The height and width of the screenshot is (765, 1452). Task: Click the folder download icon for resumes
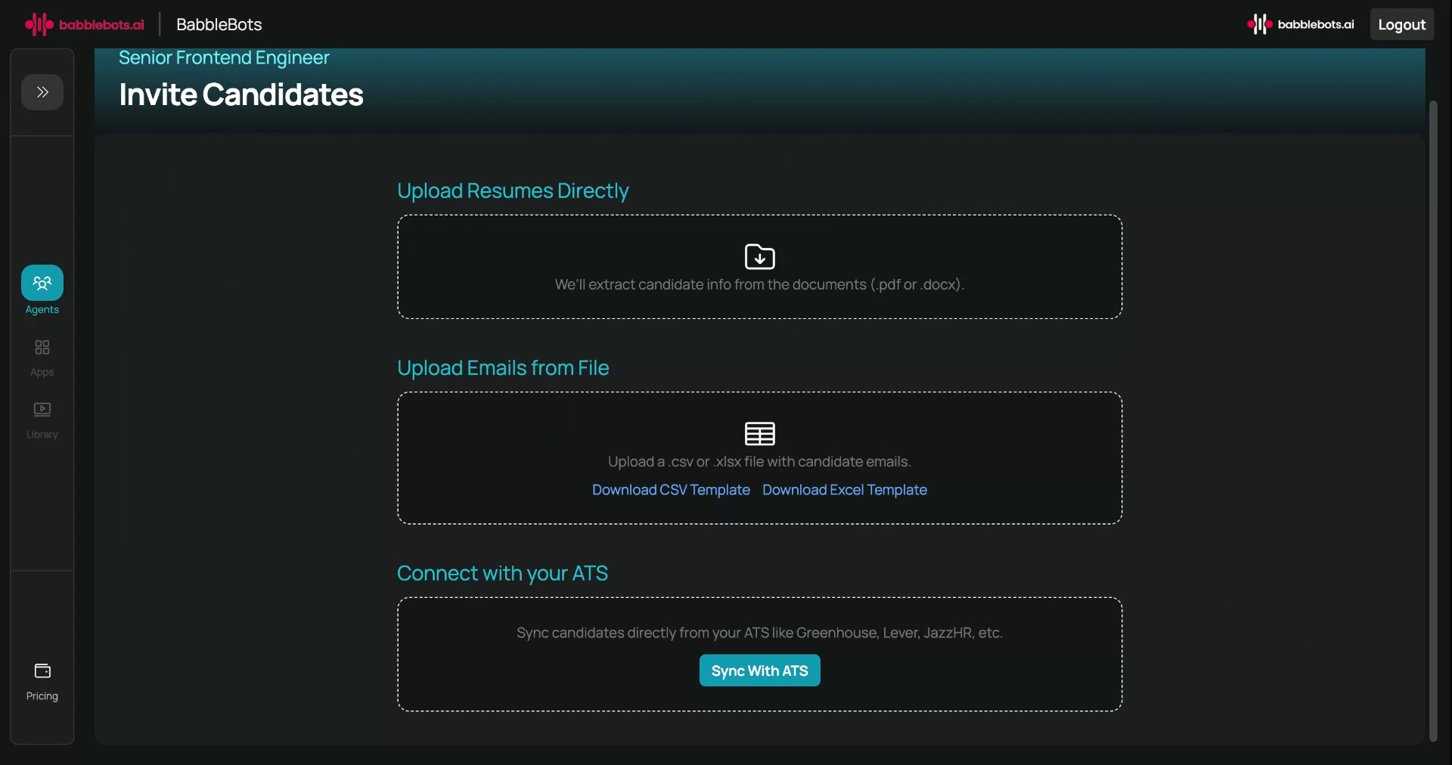(x=759, y=256)
